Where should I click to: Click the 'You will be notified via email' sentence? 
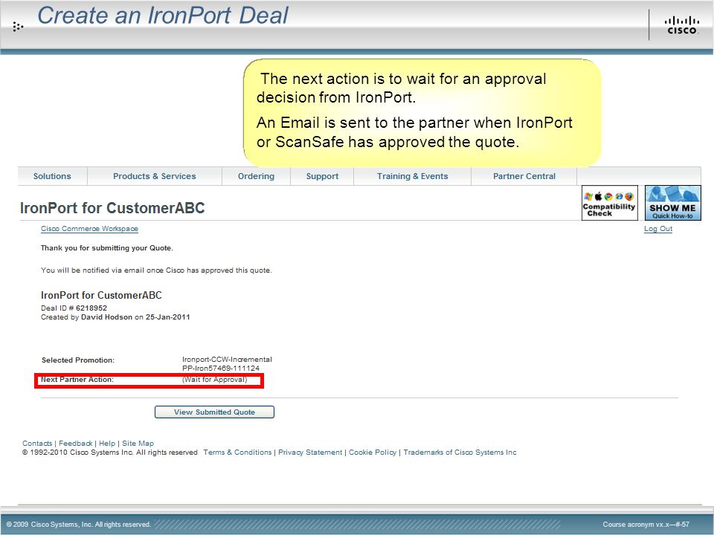[156, 270]
